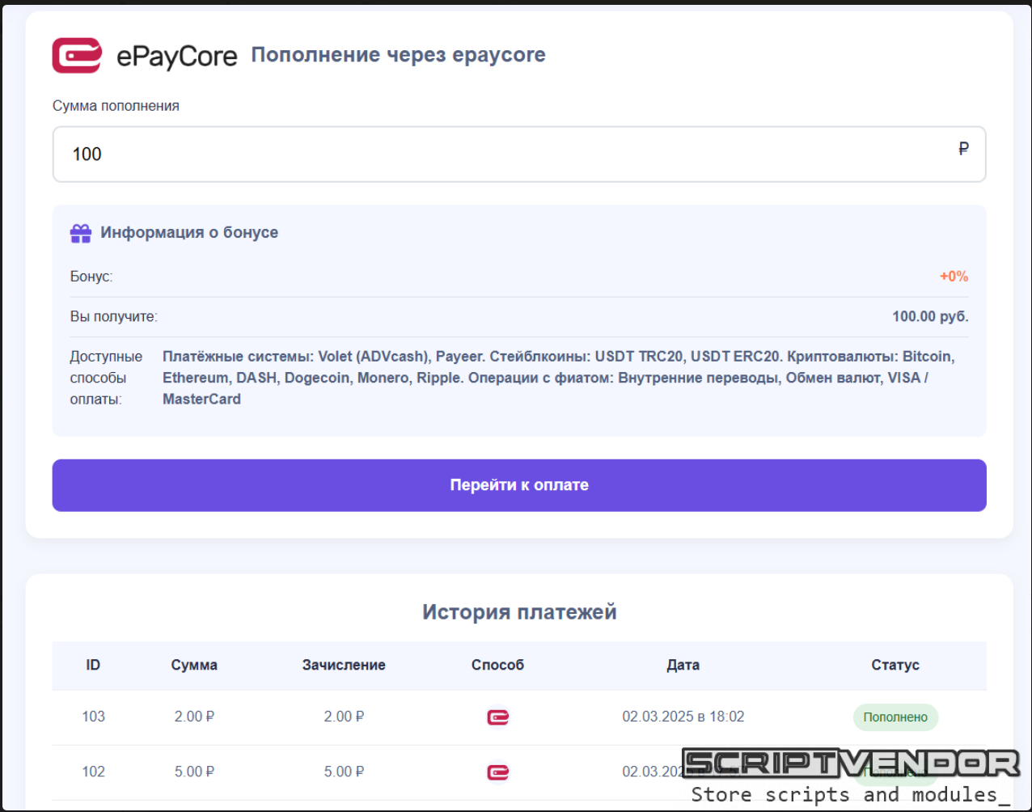Click the "2.00 ₽" credited value for payment 103

coord(344,717)
